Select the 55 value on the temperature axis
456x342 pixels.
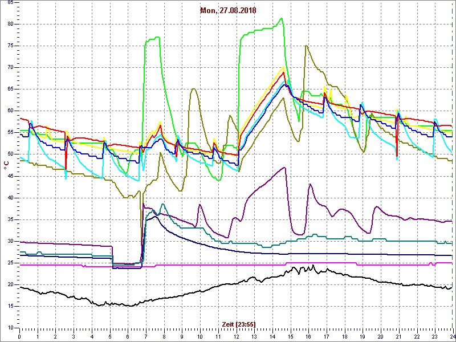(x=10, y=133)
